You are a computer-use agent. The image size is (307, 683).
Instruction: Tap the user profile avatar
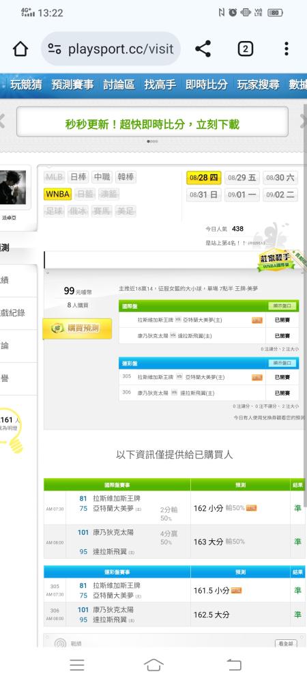coord(12,187)
